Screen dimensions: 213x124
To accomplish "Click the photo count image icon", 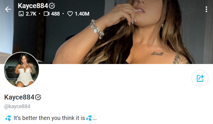I will tap(21, 14).
